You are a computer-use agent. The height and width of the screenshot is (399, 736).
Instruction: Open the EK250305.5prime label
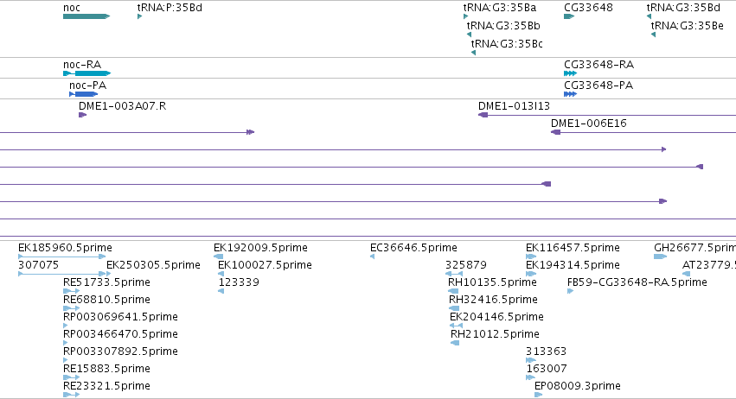point(153,265)
